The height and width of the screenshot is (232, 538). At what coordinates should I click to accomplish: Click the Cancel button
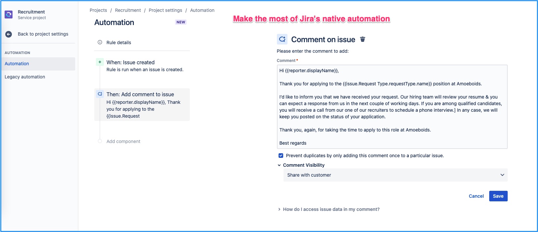pos(476,196)
